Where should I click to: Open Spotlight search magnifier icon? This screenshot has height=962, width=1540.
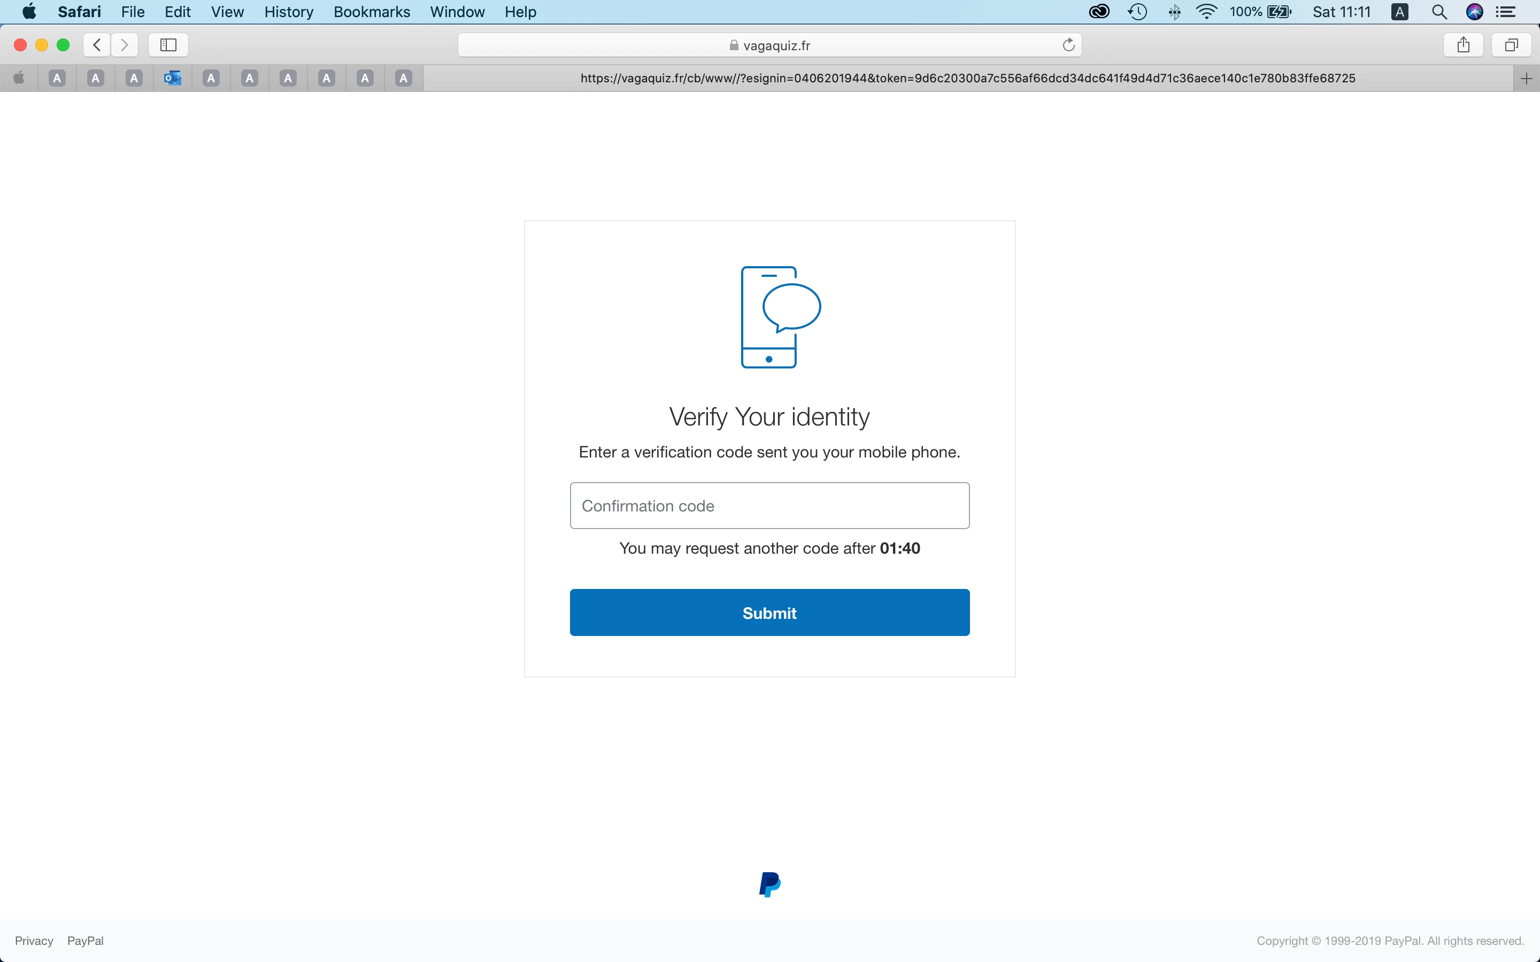pos(1439,11)
